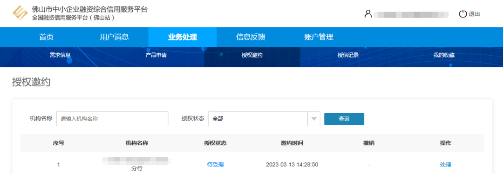503x174 pixels.
Task: Click 授权状态 column header
Action: pos(215,143)
